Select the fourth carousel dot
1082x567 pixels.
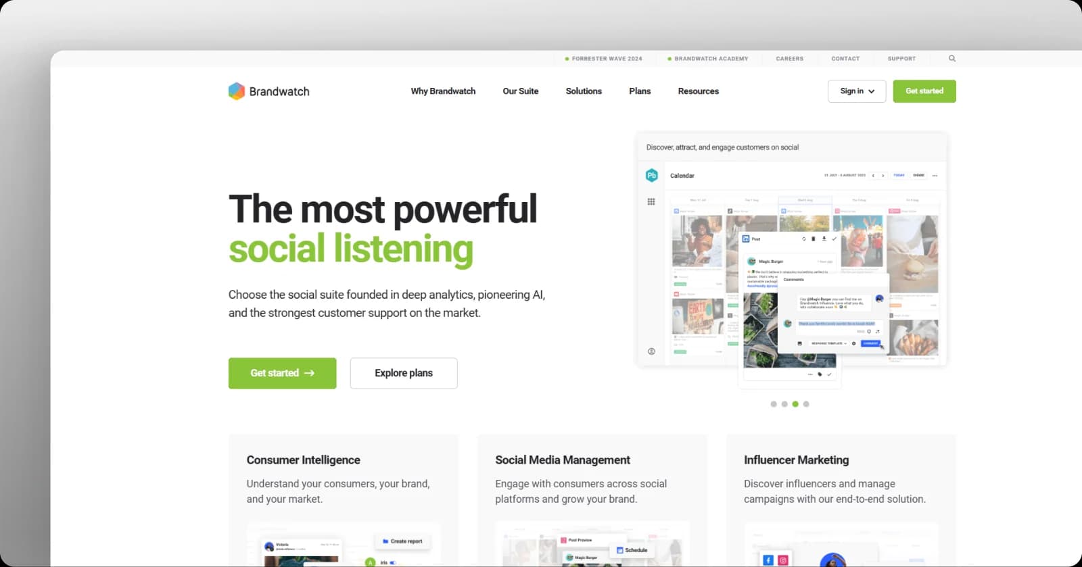pyautogui.click(x=806, y=404)
